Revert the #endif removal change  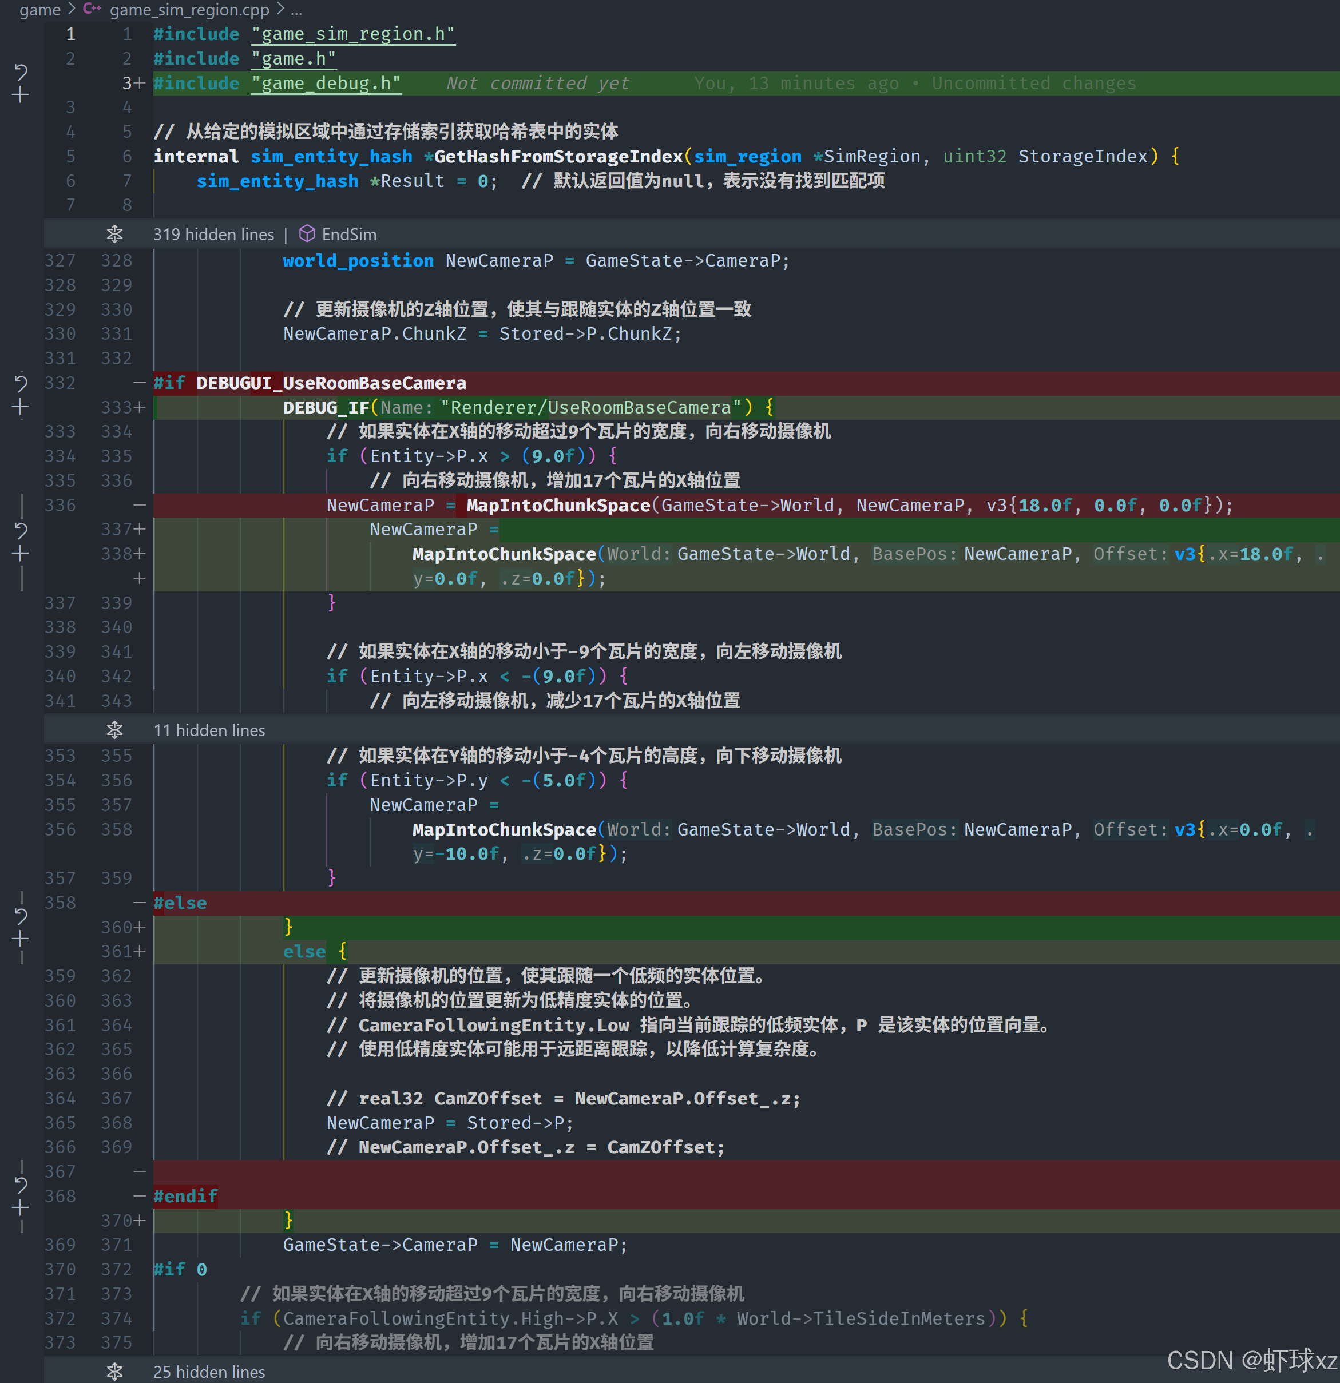tap(21, 1185)
